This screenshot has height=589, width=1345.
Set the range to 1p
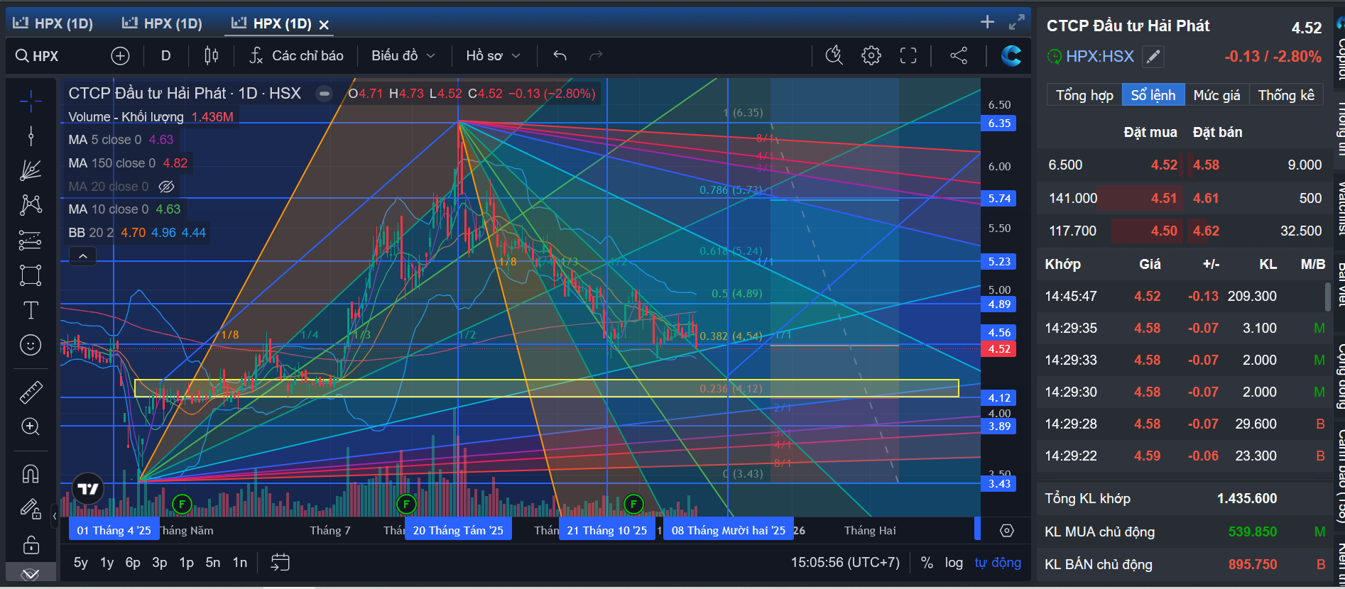(186, 563)
